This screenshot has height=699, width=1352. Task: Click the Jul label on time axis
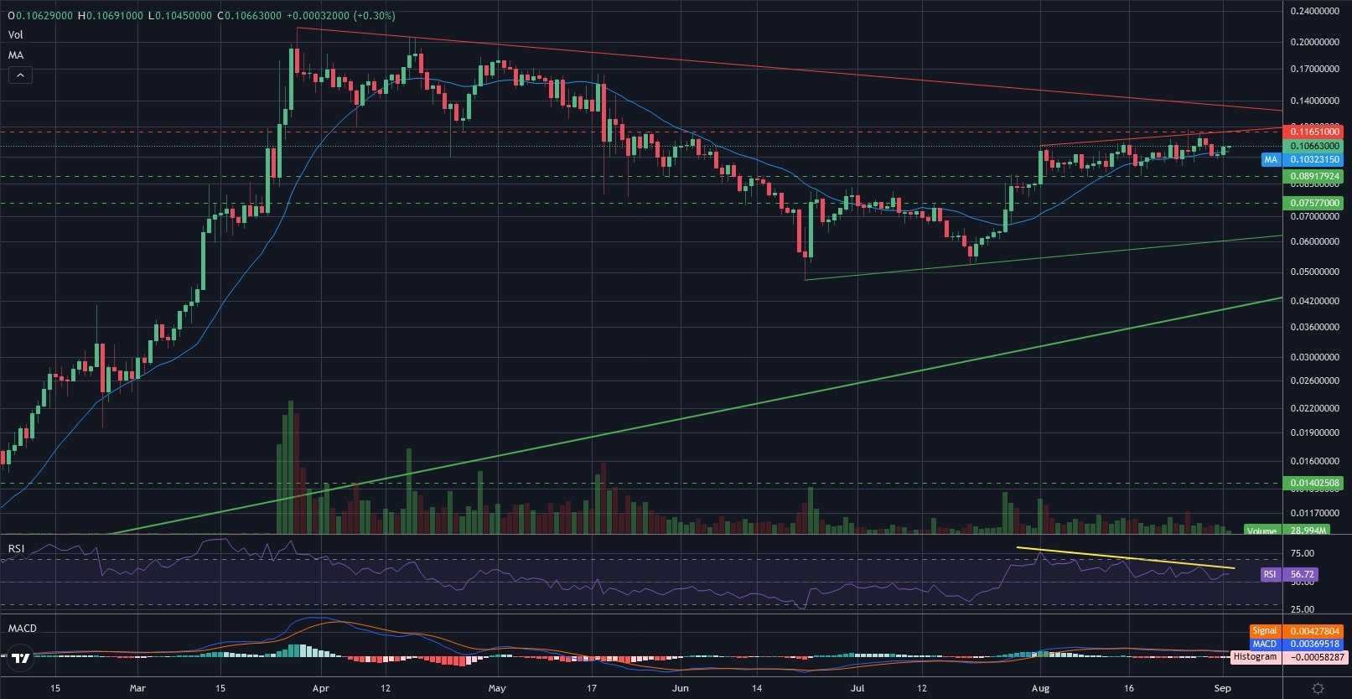pos(857,688)
